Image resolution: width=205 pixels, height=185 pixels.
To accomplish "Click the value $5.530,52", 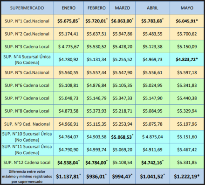I will coord(96,47).
